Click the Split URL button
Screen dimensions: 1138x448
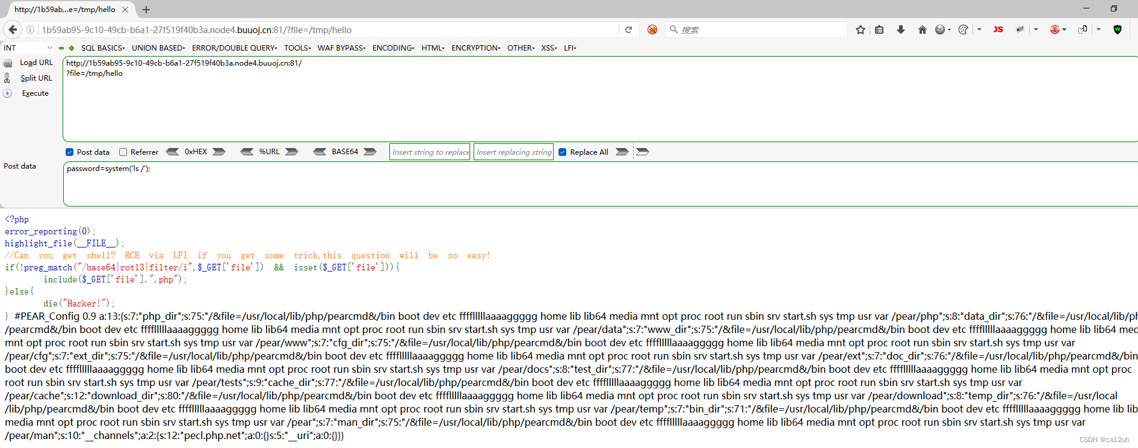point(36,78)
